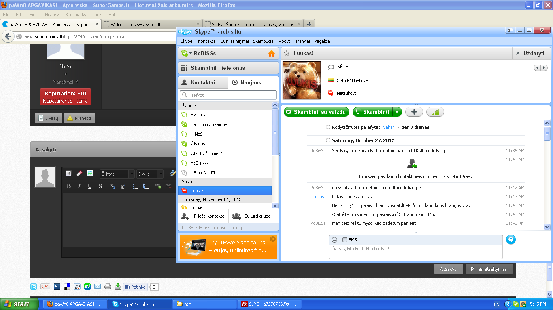Select Luukas! in the Vakar list
553x310 pixels.
click(x=225, y=191)
